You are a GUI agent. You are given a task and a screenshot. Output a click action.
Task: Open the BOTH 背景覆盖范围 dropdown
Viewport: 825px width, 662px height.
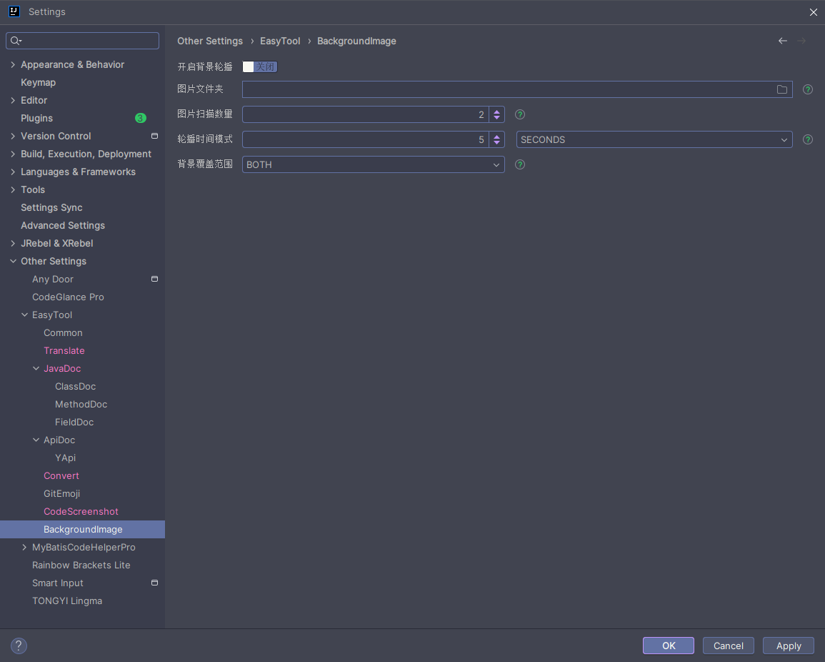(x=373, y=164)
